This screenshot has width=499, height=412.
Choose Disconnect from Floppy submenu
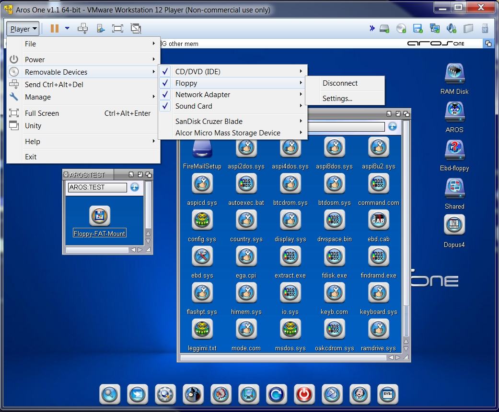click(x=340, y=83)
